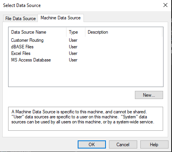Switch to the File Data Source tab
The image size is (172, 152).
click(x=20, y=19)
